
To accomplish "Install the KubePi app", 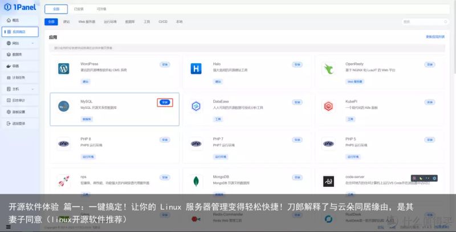I will pos(430,103).
